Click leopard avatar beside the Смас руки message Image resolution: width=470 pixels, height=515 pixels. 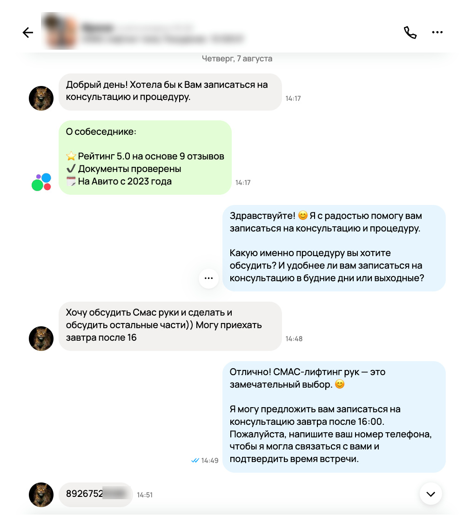[41, 338]
